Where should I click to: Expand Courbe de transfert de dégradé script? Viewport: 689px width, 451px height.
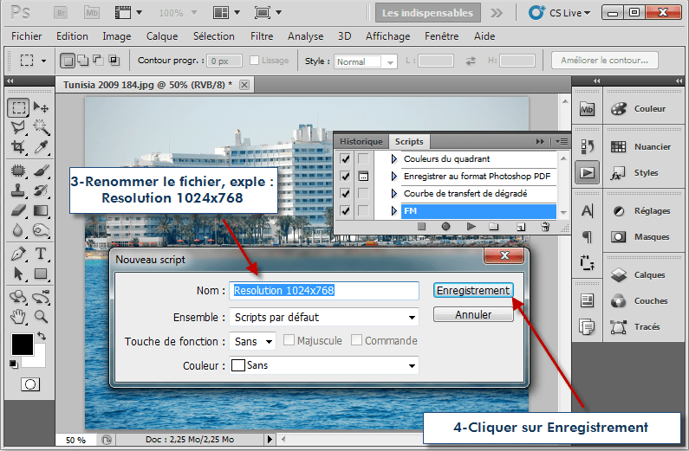pyautogui.click(x=394, y=194)
